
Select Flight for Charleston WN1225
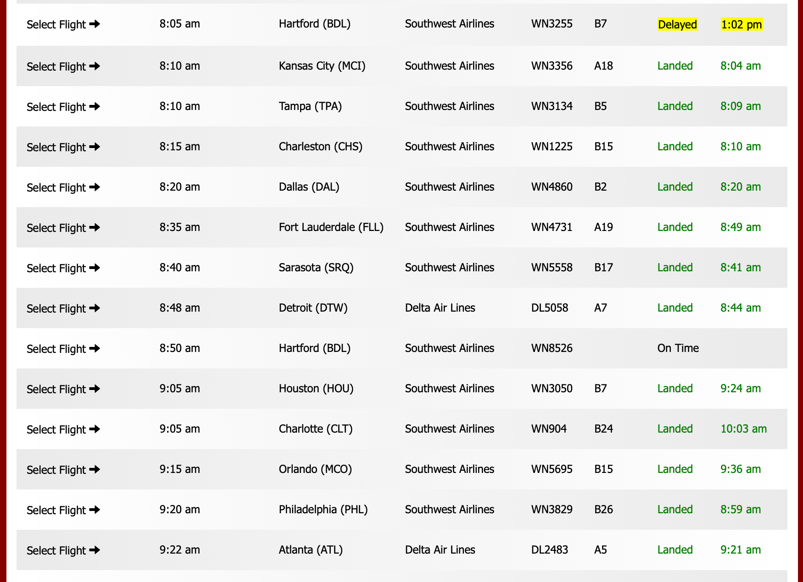click(x=63, y=147)
